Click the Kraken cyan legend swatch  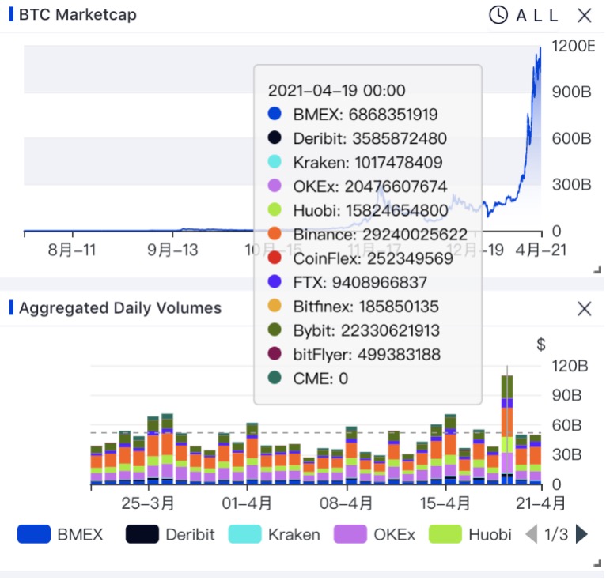(x=245, y=534)
